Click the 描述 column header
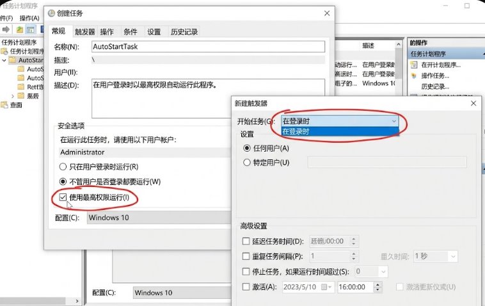The width and height of the screenshot is (485, 306). (368, 45)
